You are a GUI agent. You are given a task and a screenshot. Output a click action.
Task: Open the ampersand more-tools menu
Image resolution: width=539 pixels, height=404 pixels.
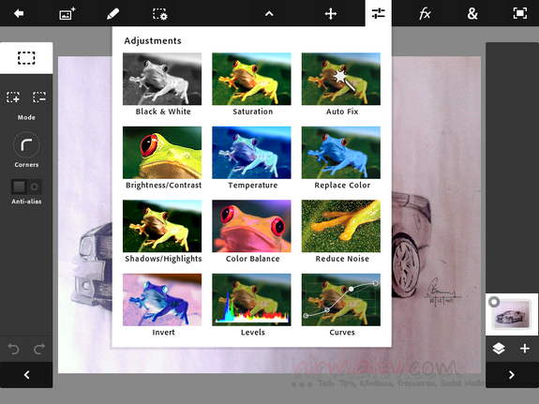pos(472,14)
